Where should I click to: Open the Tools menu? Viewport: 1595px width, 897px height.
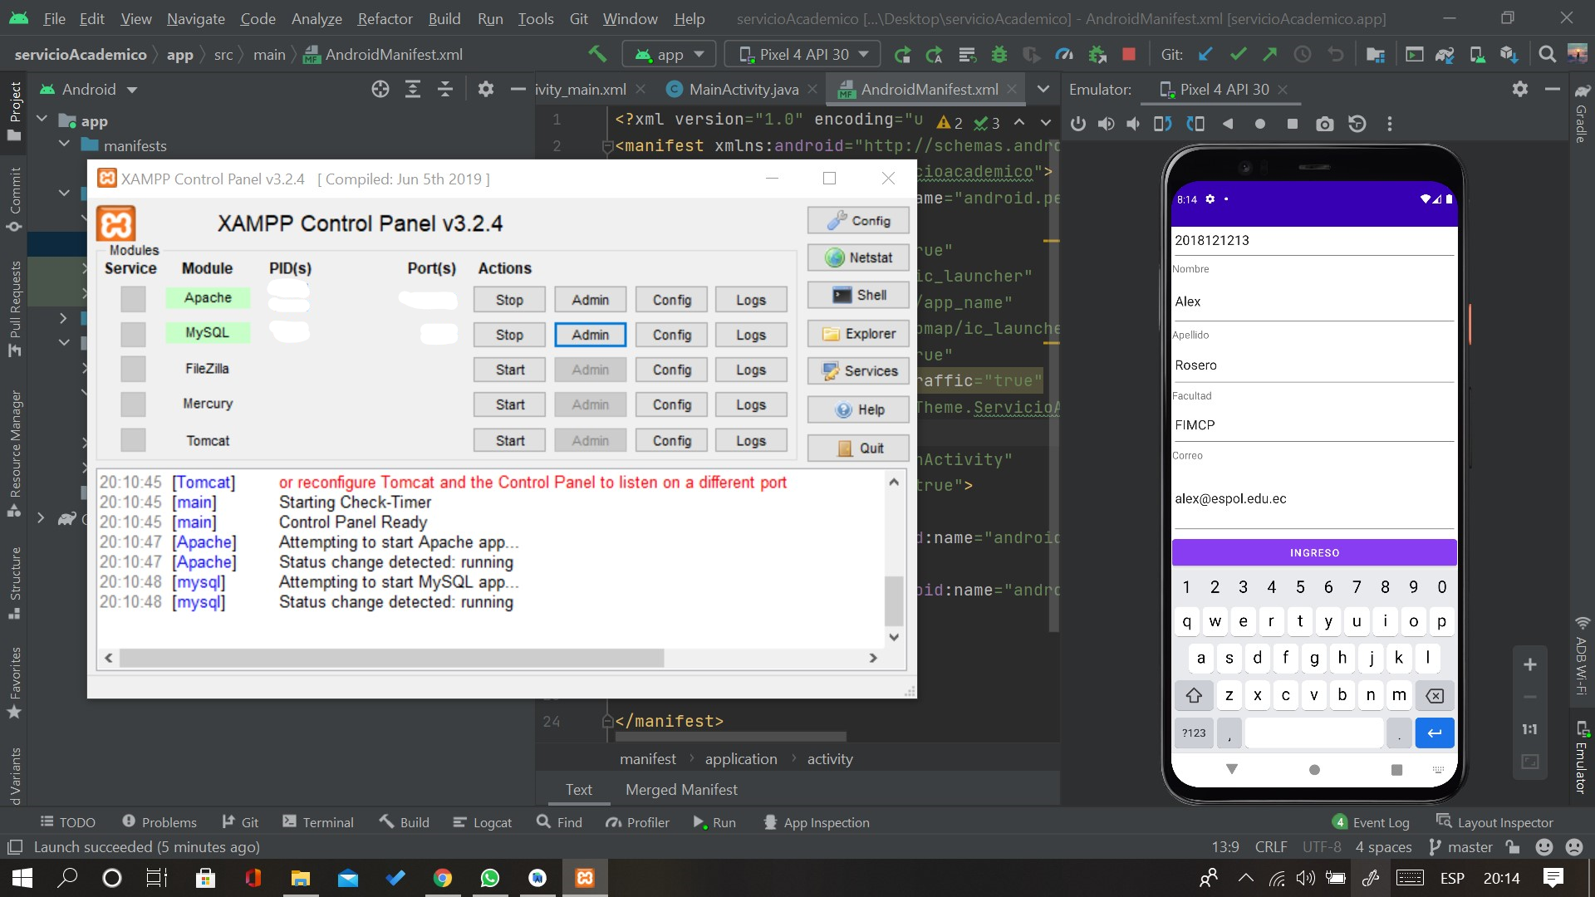point(536,18)
